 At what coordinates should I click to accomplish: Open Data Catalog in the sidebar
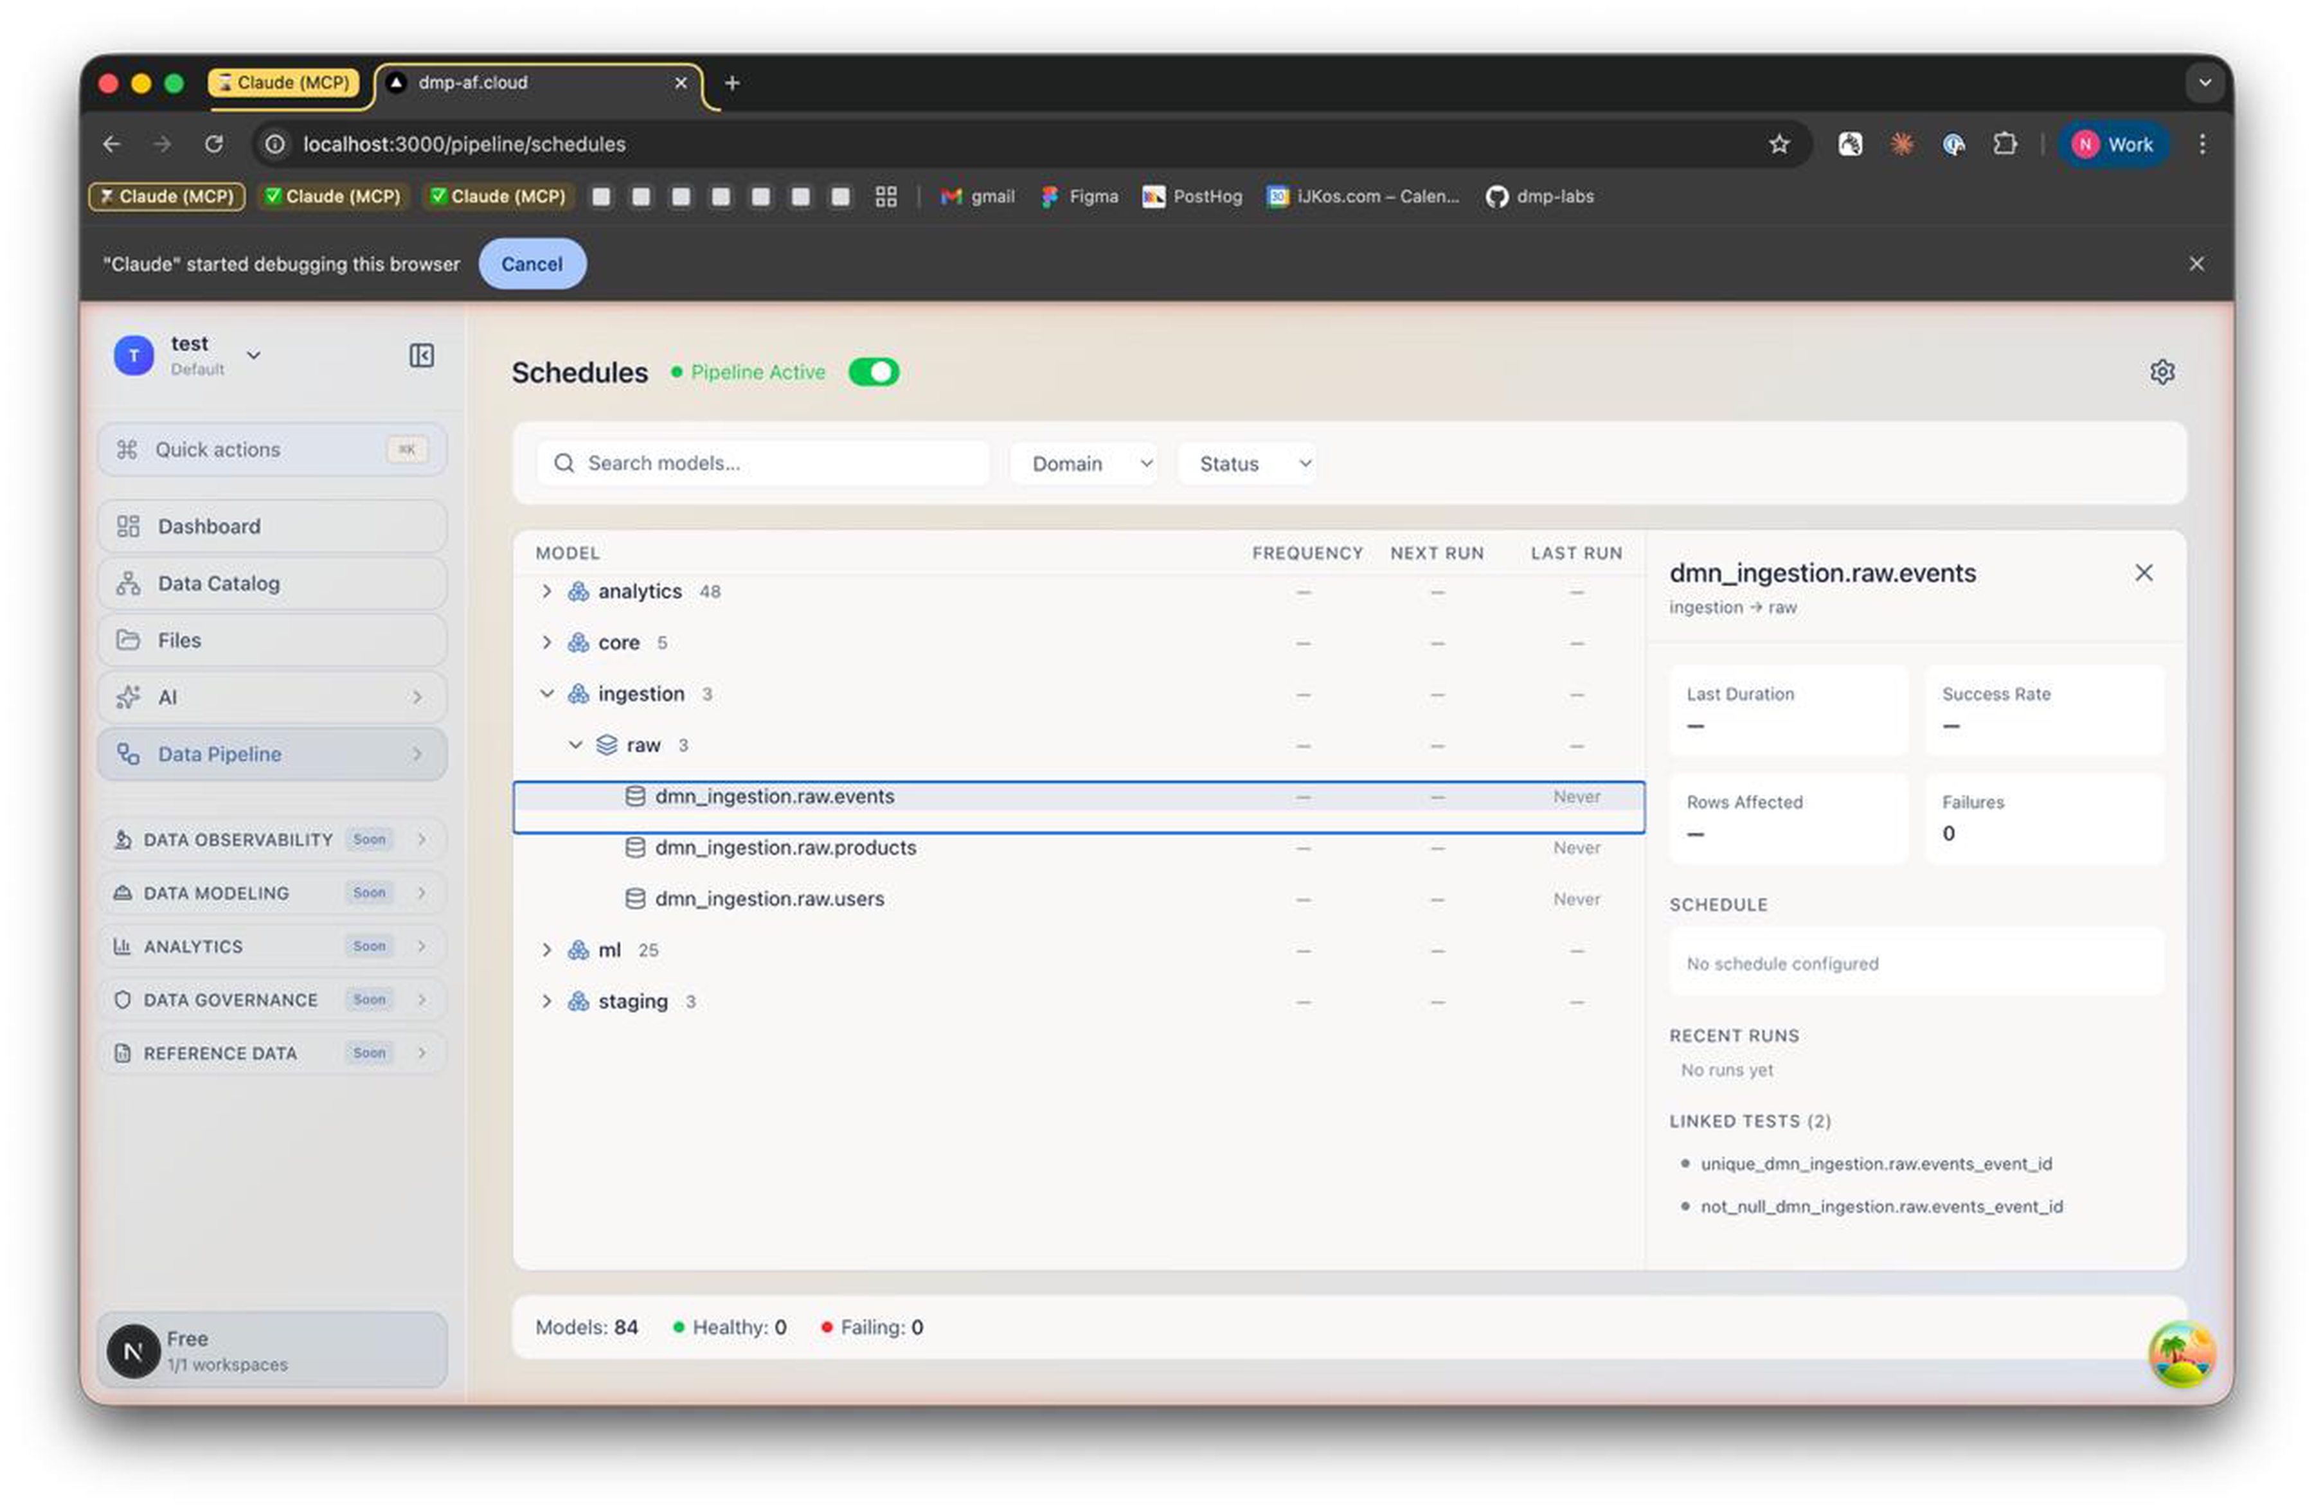tap(273, 584)
